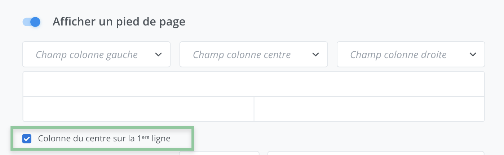The height and width of the screenshot is (155, 504).
Task: Disable the "Afficher un pied de page" switch
Action: (x=31, y=22)
